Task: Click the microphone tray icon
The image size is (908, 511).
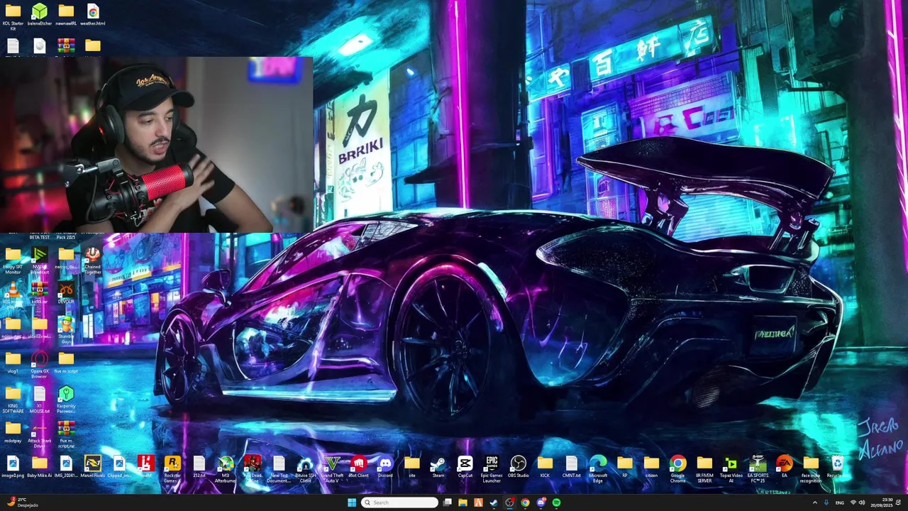Action: click(x=826, y=502)
